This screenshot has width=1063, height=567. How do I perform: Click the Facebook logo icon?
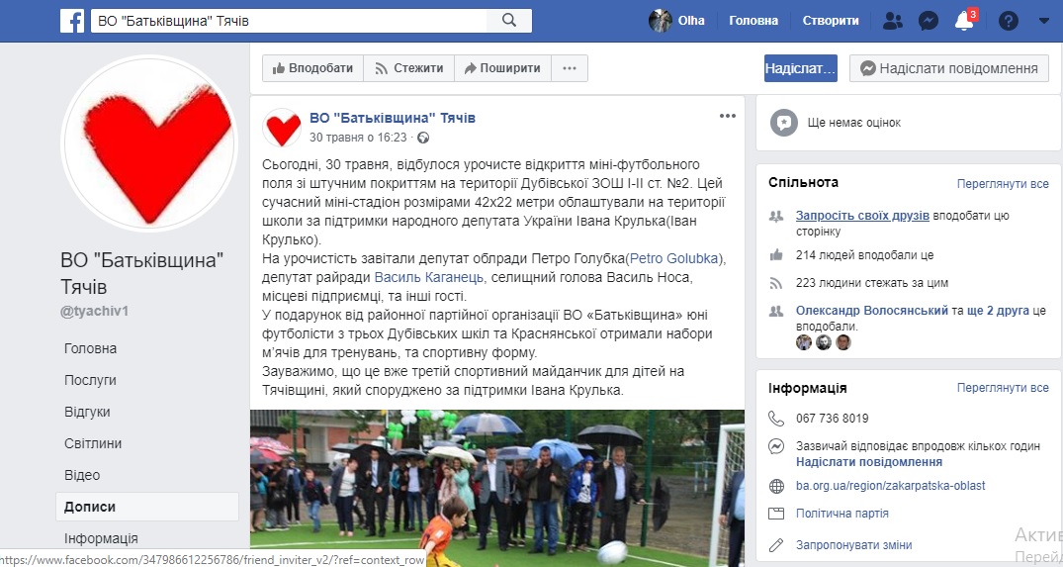point(72,21)
